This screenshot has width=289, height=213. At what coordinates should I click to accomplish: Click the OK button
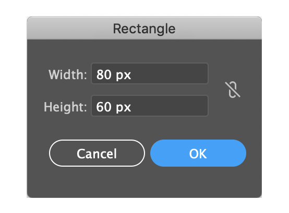coord(198,153)
